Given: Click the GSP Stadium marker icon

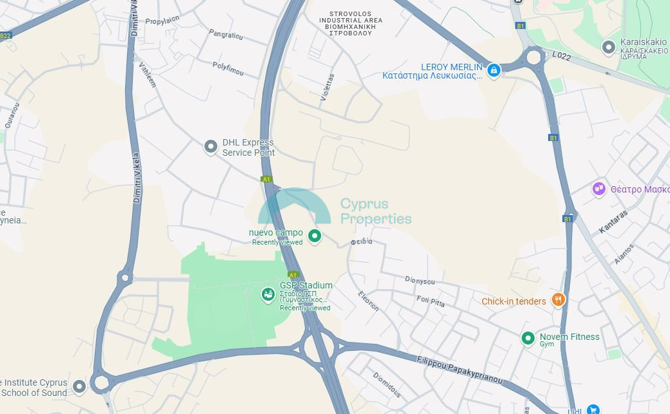Looking at the screenshot, I should [268, 294].
